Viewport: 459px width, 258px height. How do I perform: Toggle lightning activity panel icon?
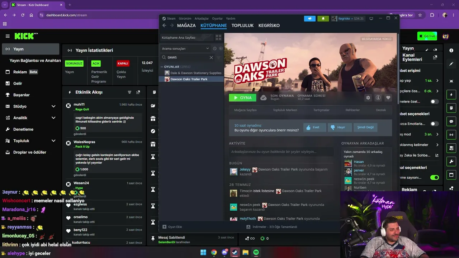[451, 95]
